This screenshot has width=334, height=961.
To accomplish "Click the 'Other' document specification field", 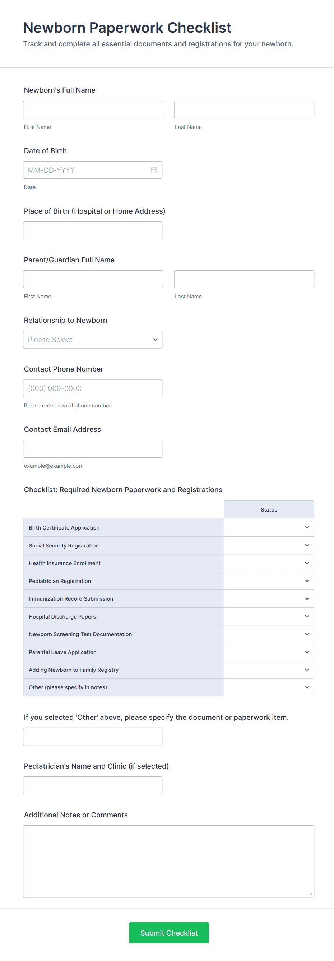I will tap(93, 736).
